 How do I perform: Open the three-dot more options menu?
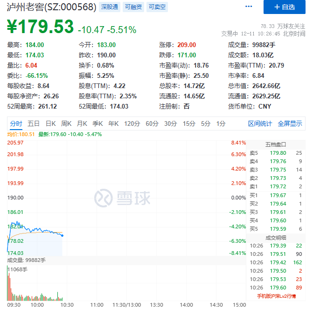249,7
